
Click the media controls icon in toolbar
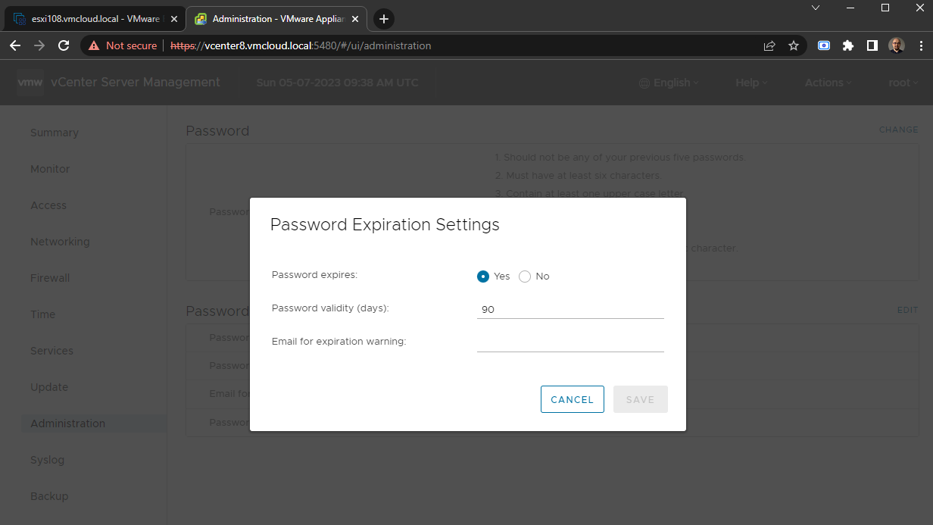[823, 45]
